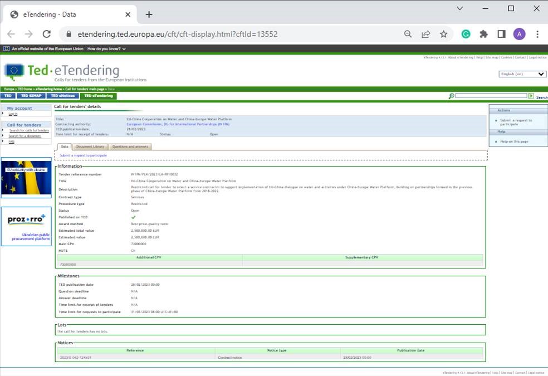Click the Ted eTendering EU logo
This screenshot has height=376, width=548.
14,72
